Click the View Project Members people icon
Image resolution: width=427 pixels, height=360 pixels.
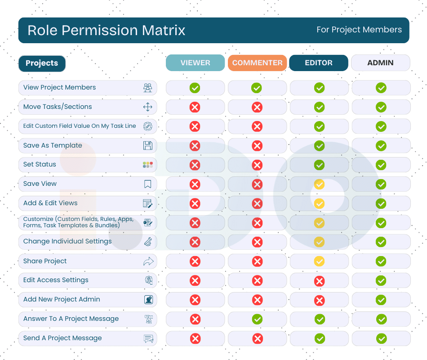pyautogui.click(x=147, y=88)
